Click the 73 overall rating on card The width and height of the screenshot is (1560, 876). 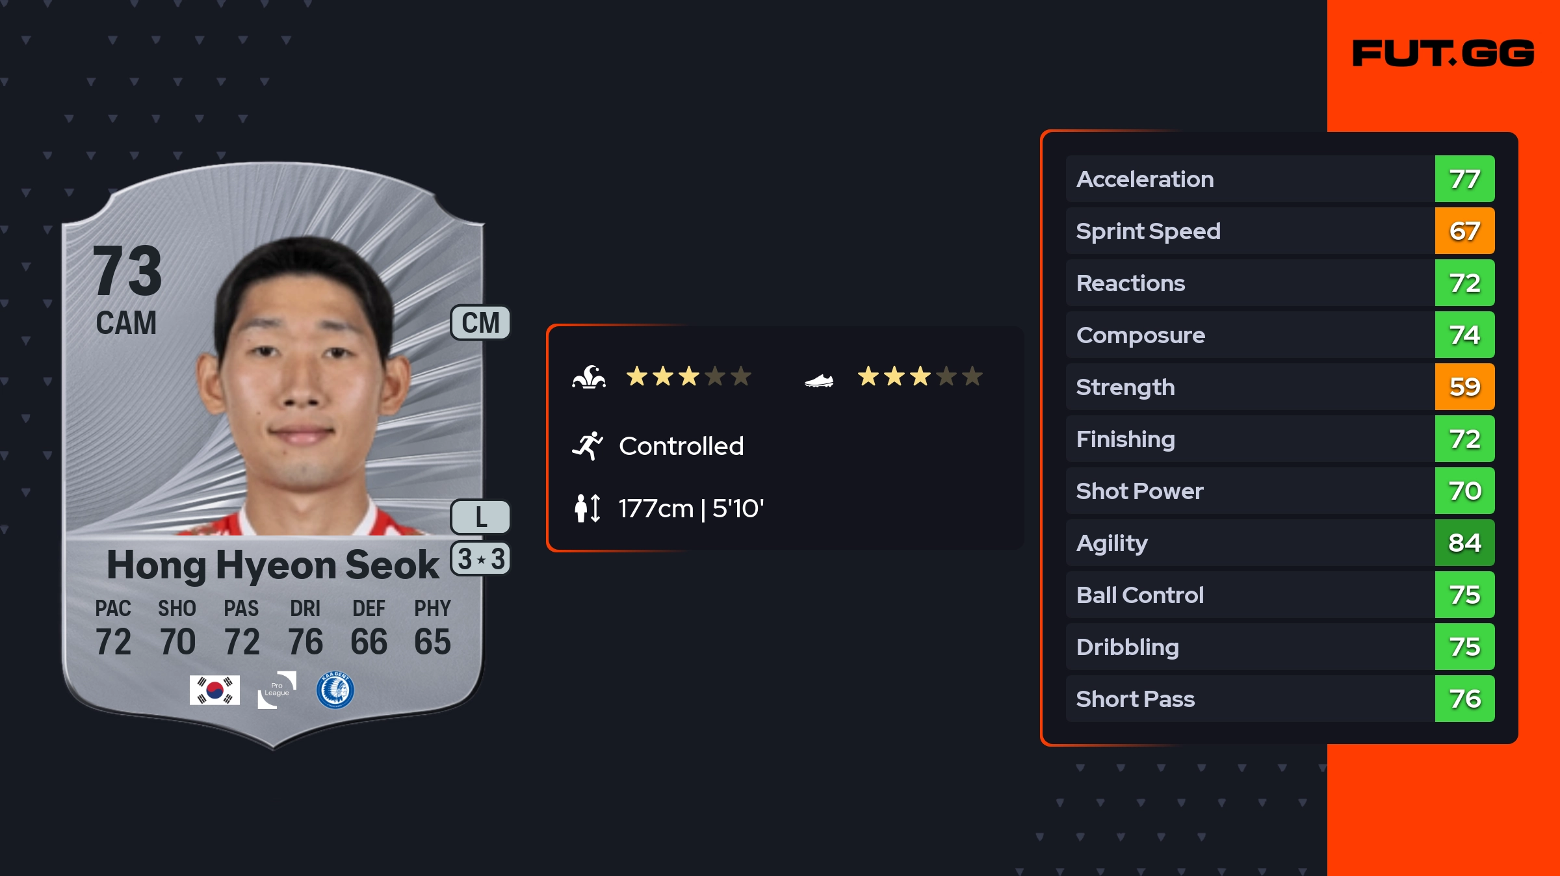click(127, 271)
